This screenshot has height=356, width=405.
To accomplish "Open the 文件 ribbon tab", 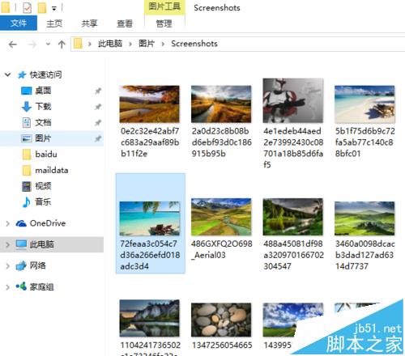I will (19, 23).
